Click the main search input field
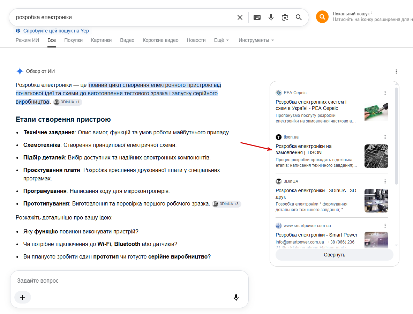Viewport: 413px width, 314px height. click(x=124, y=17)
